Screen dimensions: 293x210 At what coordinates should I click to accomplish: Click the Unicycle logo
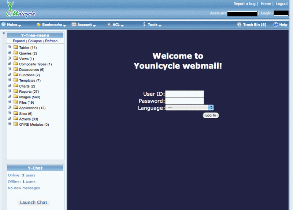21,10
